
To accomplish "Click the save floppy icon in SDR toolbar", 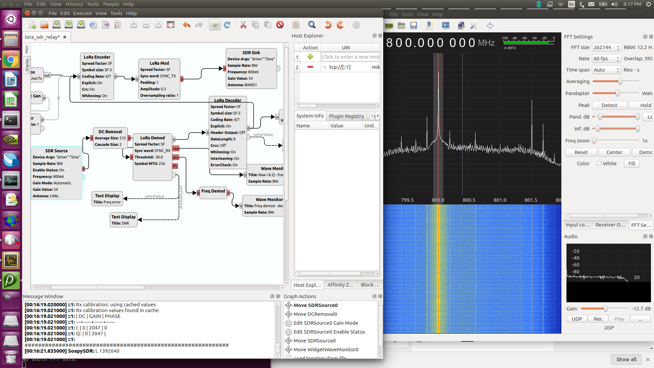I will click(x=414, y=26).
